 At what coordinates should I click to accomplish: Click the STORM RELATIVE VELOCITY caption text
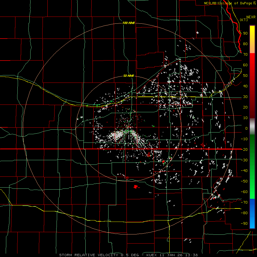pyautogui.click(x=89, y=255)
